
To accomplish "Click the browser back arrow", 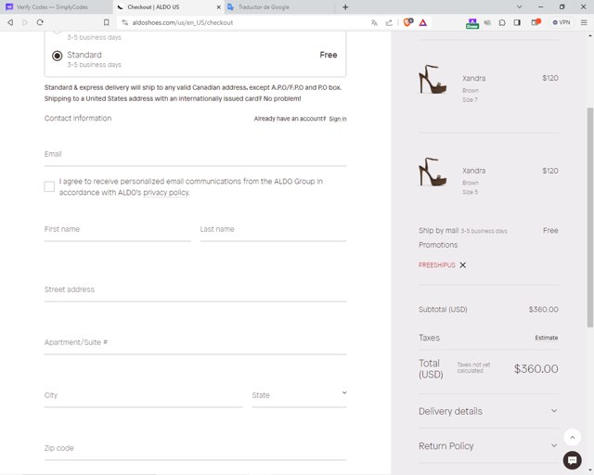I will click(10, 22).
